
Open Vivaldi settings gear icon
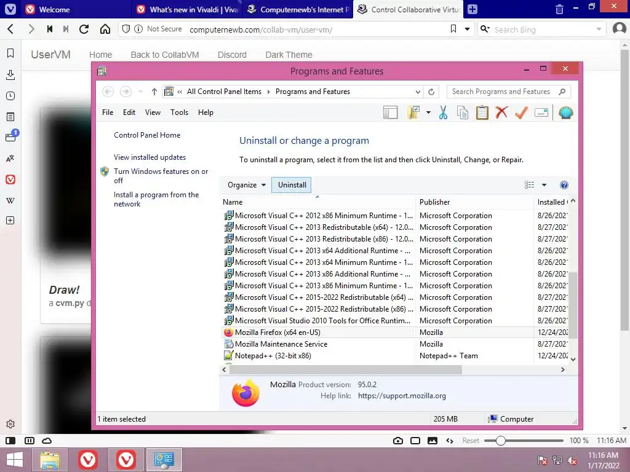point(10,424)
